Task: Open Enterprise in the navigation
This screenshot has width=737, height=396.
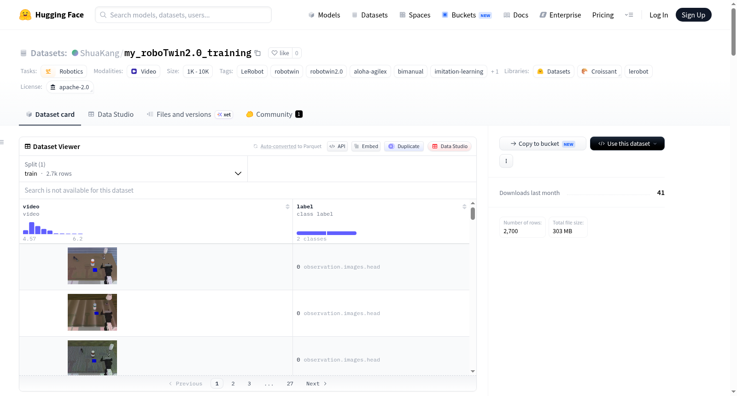Action: pyautogui.click(x=560, y=15)
